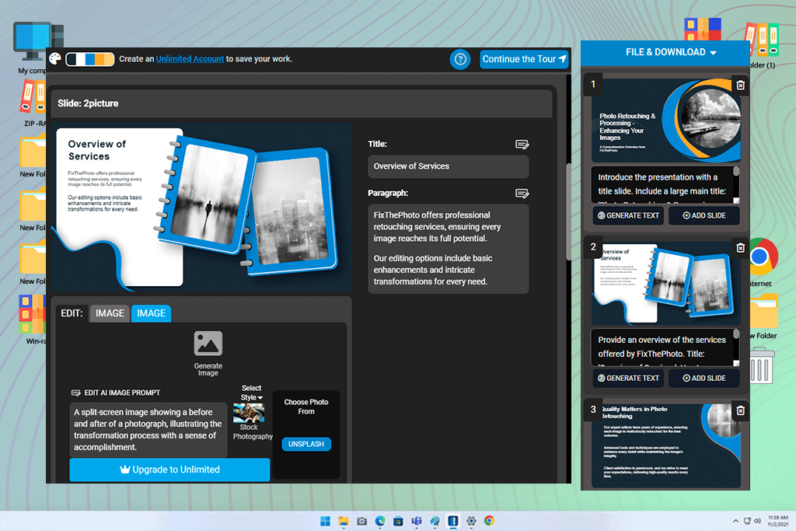
Task: Open the taskbar clock and date
Action: pos(777,521)
